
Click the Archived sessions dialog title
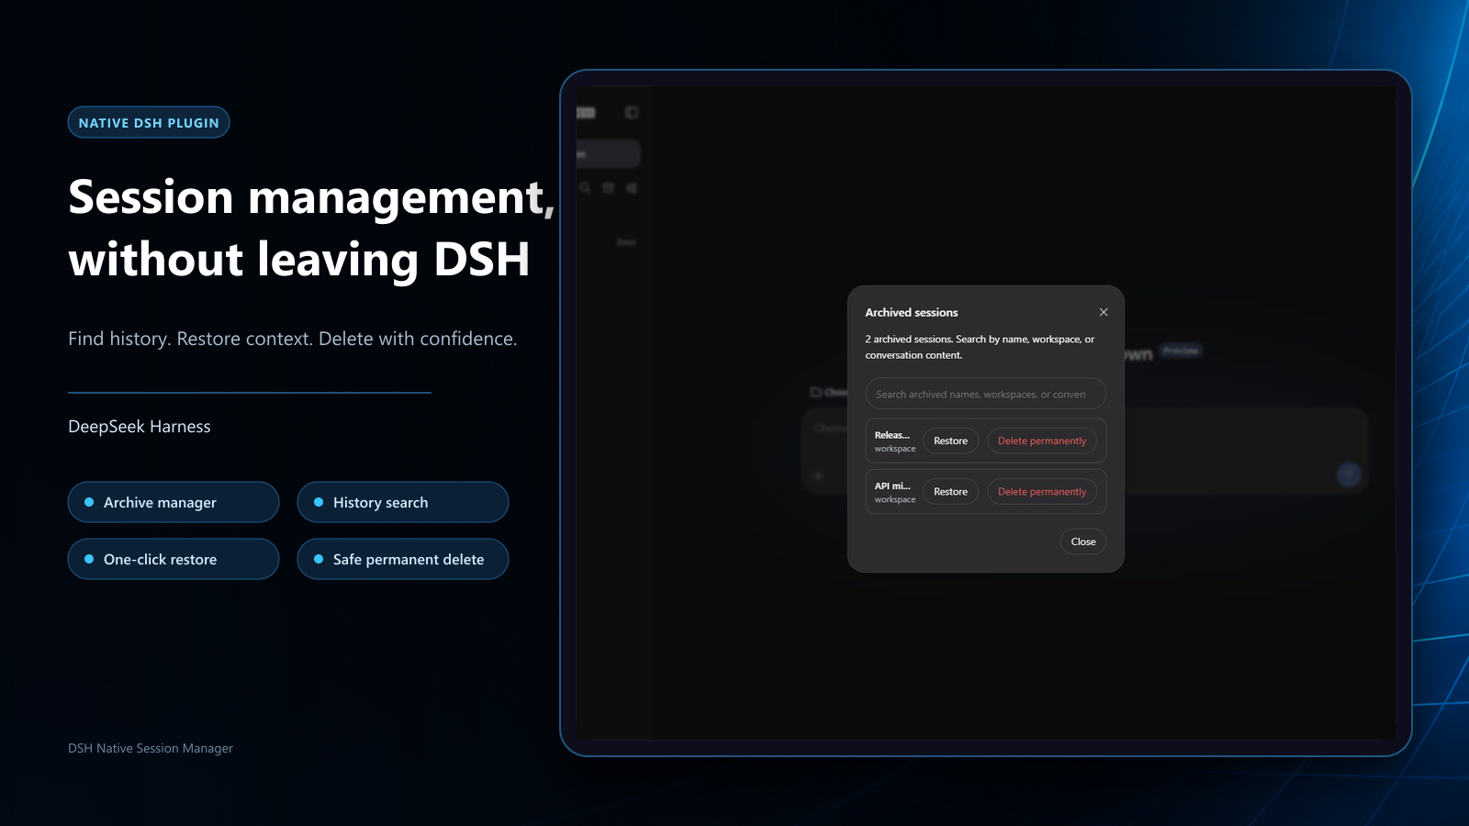coord(912,313)
